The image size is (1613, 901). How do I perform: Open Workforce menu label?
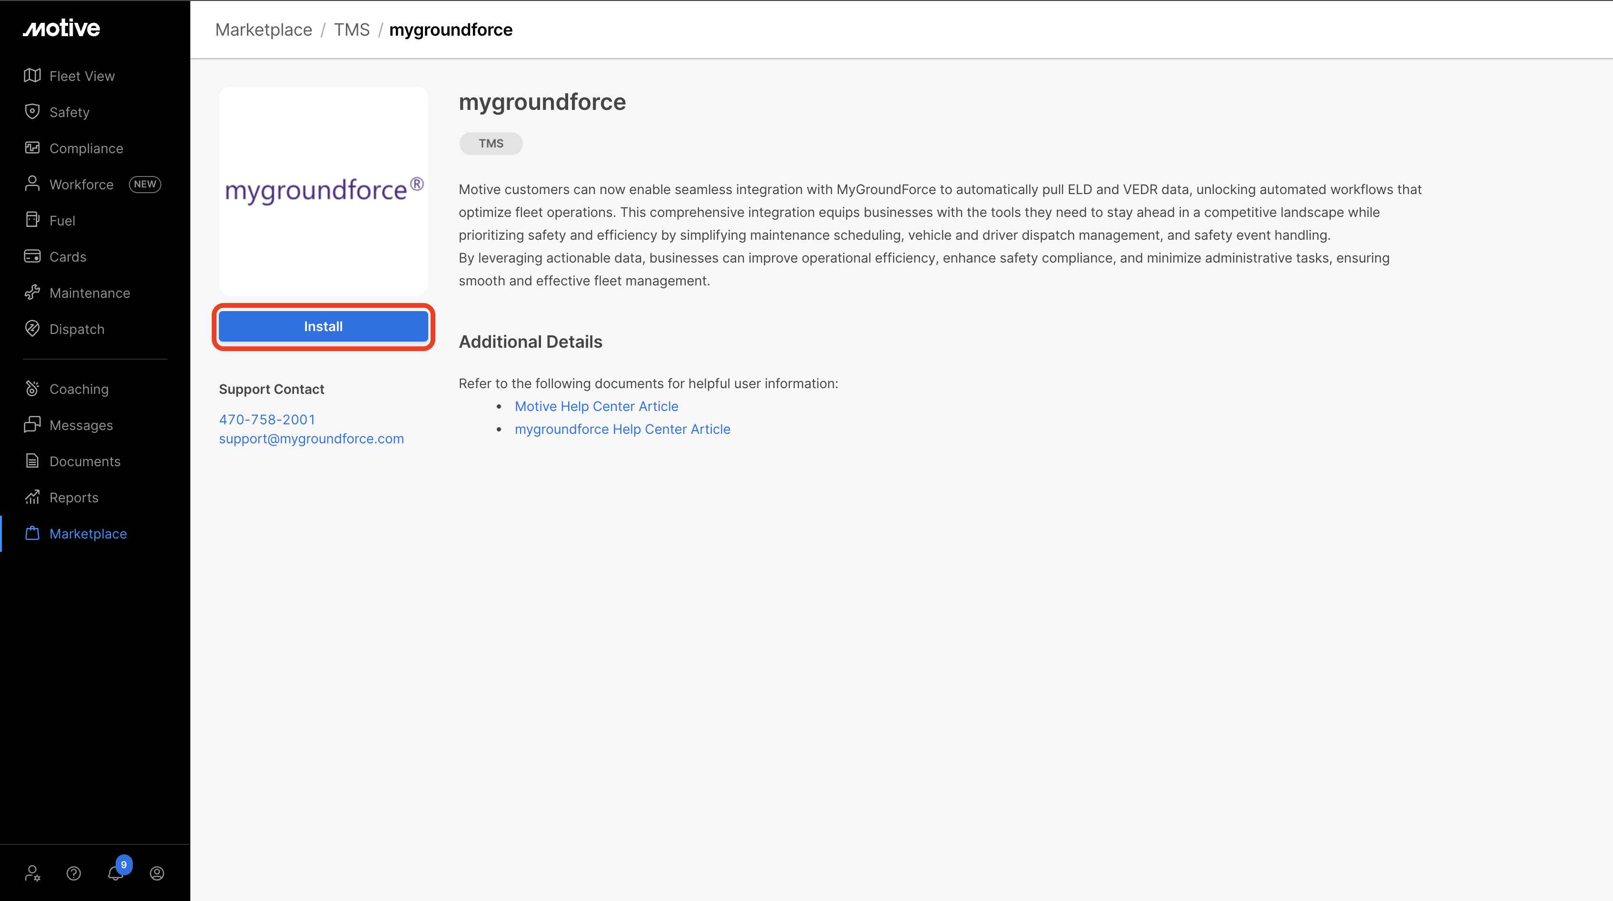tap(81, 184)
